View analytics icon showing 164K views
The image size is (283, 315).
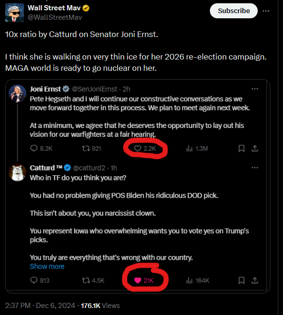click(x=189, y=280)
